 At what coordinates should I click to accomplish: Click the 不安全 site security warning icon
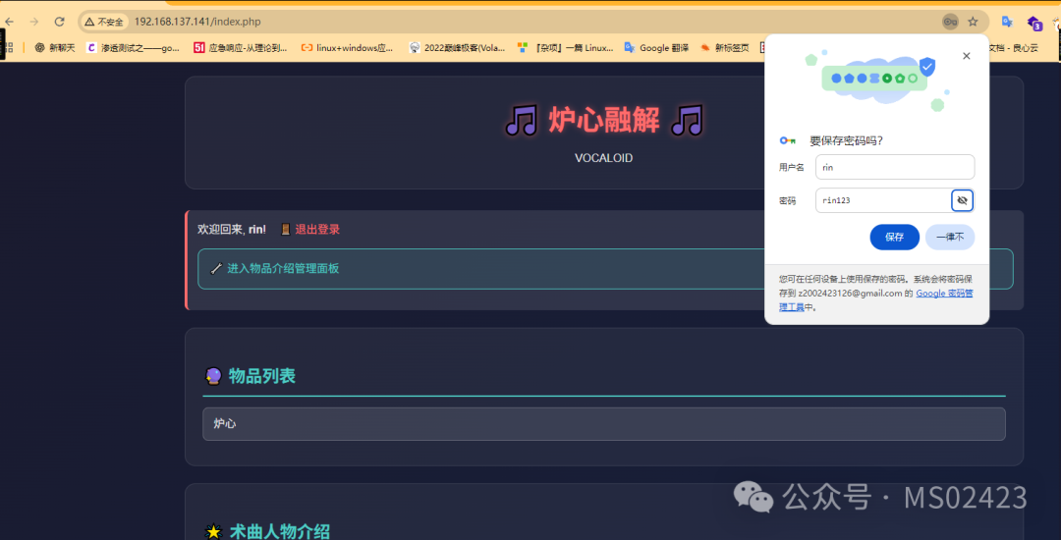(x=103, y=22)
